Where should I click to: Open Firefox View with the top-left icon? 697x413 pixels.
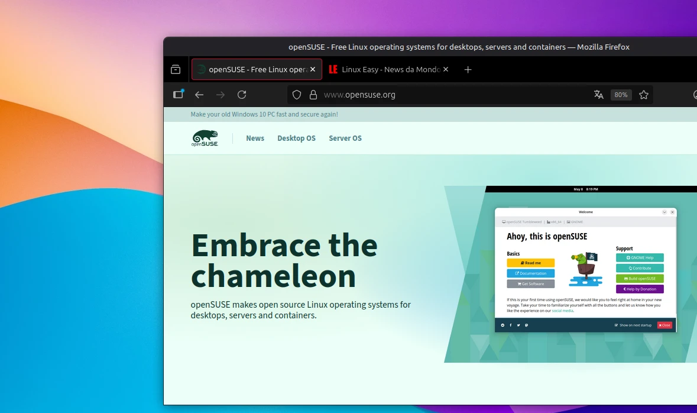175,69
